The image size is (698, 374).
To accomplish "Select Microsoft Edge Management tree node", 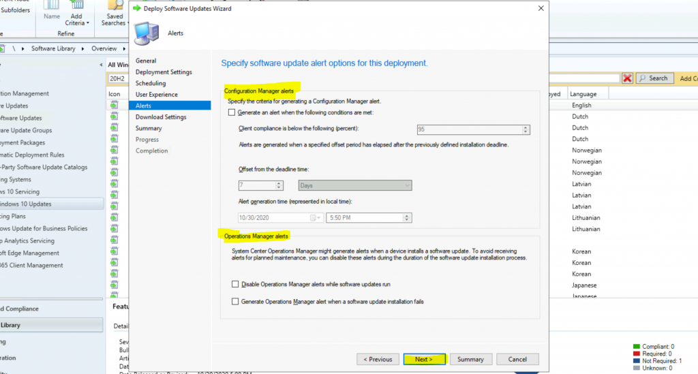I will point(29,253).
